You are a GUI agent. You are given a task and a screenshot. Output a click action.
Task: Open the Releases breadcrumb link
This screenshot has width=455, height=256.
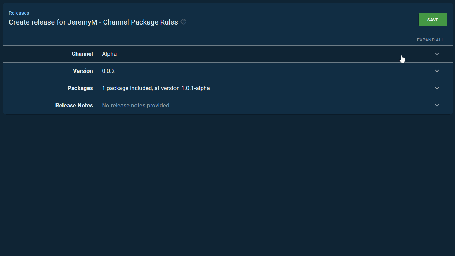(19, 13)
